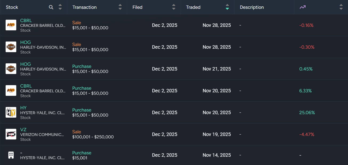
Task: Sort by Filed column arrows
Action: (174, 7)
